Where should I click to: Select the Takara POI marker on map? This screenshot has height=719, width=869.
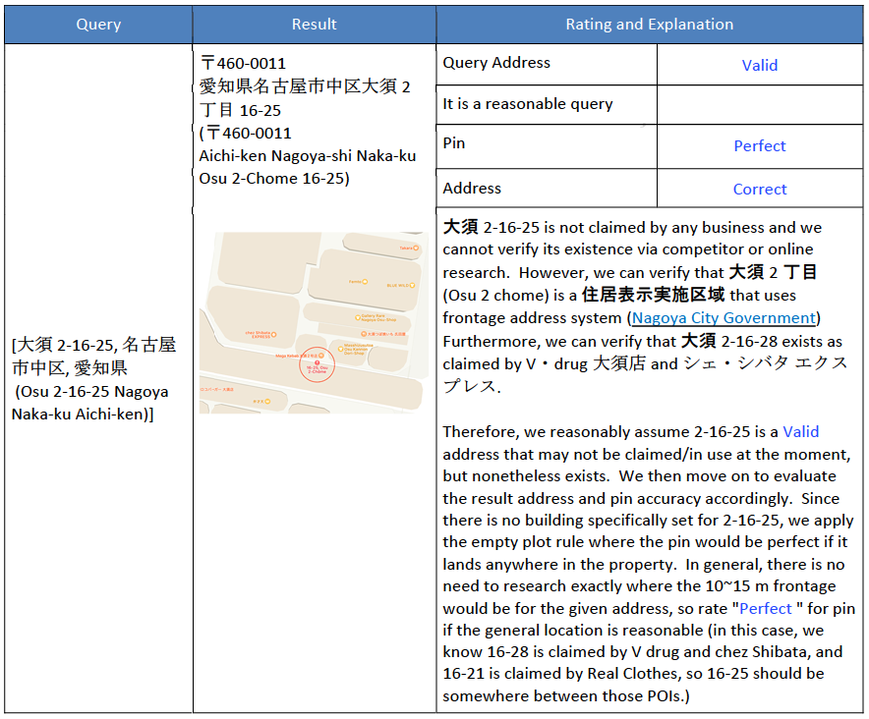pyautogui.click(x=416, y=249)
